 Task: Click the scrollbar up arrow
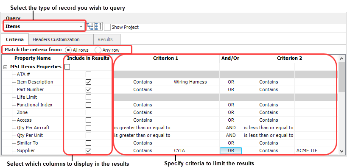[x=341, y=58]
